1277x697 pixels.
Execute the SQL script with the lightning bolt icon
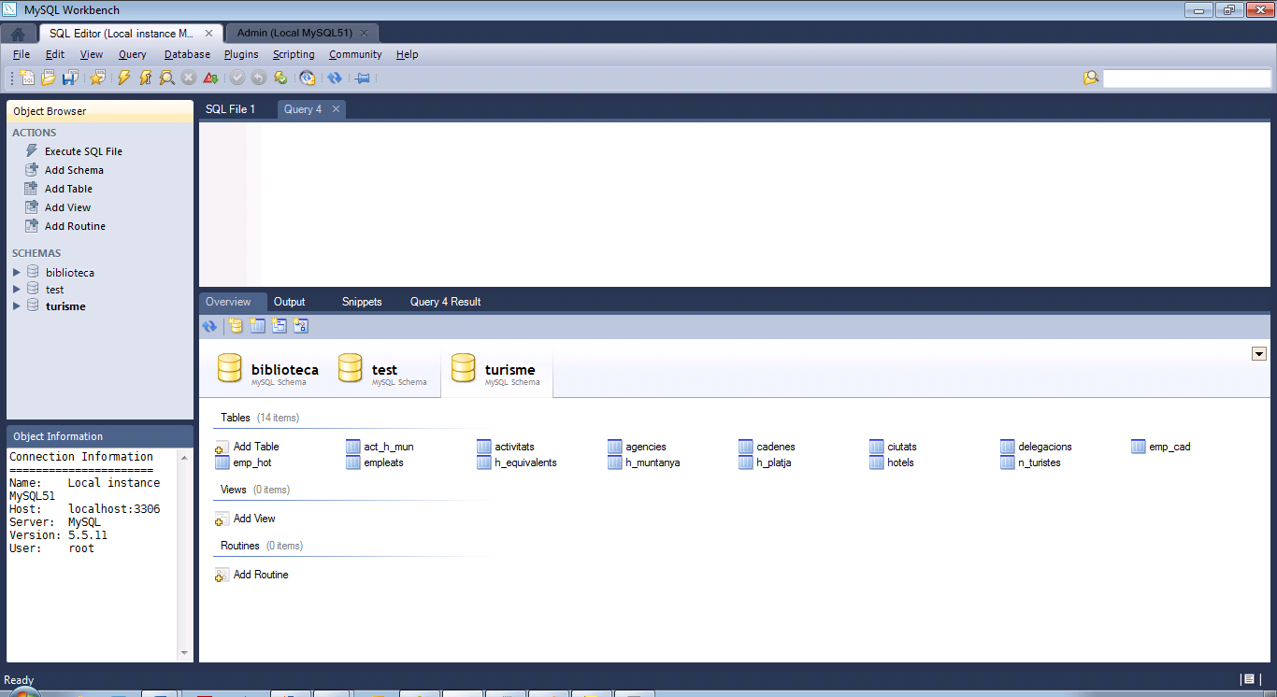click(124, 78)
